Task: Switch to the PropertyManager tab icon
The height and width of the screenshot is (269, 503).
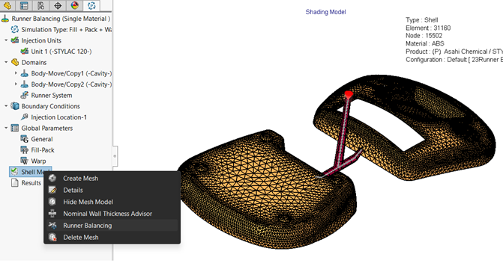Action: [24, 5]
